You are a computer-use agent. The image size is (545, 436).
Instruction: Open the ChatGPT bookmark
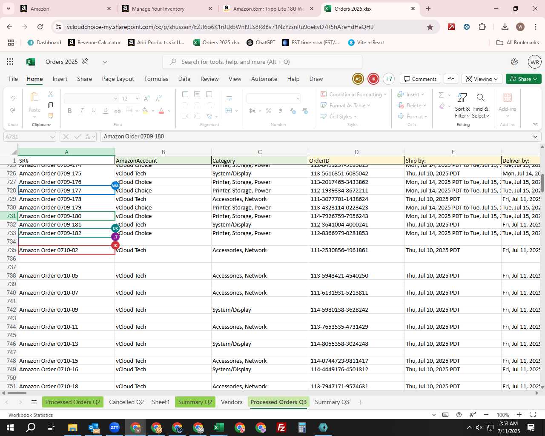[x=261, y=43]
